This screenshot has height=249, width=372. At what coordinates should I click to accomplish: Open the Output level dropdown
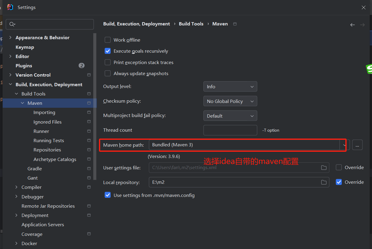(230, 86)
